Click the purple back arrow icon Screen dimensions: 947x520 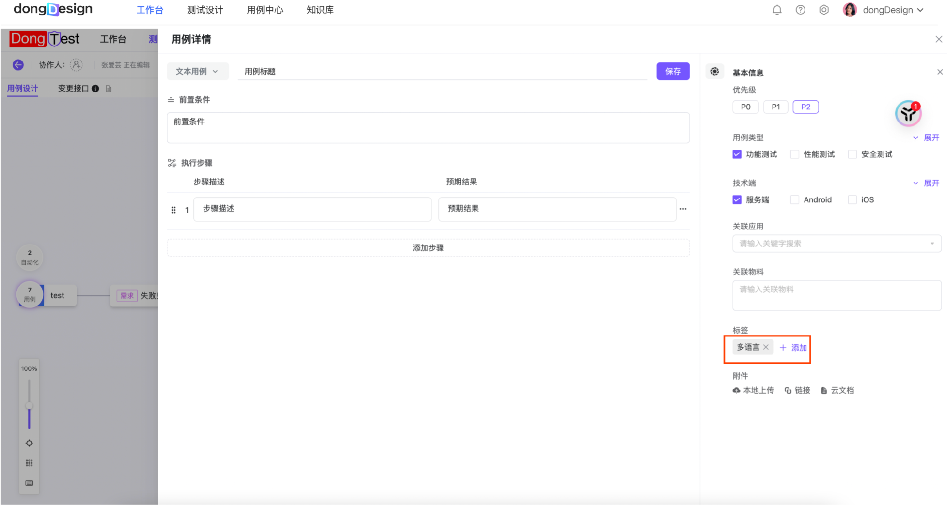18,65
